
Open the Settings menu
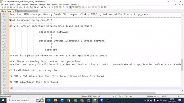42,5
